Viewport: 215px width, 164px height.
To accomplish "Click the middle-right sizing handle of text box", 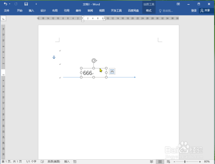I will (106, 73).
